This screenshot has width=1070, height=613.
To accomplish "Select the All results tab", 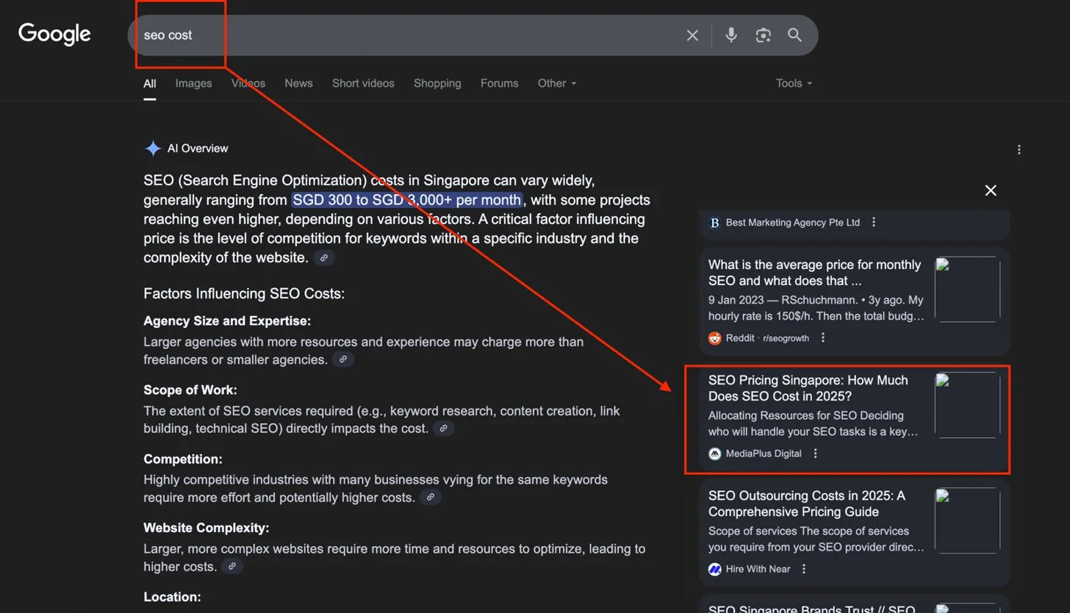I will click(x=150, y=83).
